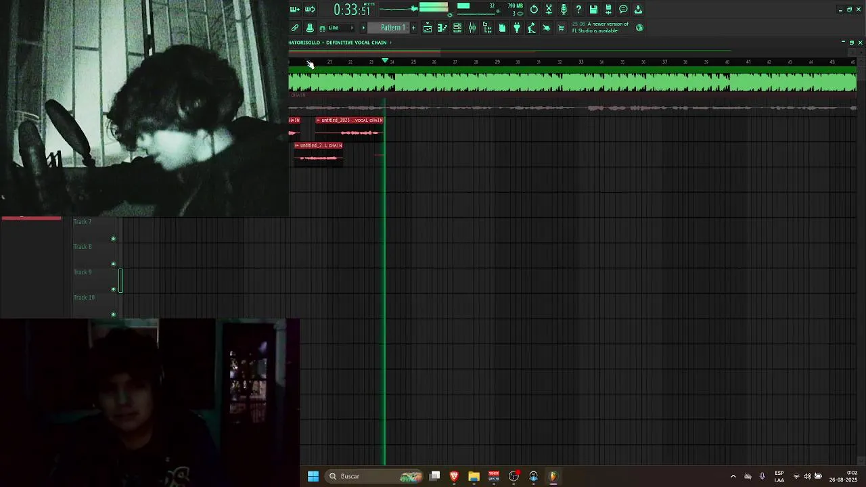The width and height of the screenshot is (866, 487).
Task: Show hidden system tray icons chevron
Action: tap(733, 476)
